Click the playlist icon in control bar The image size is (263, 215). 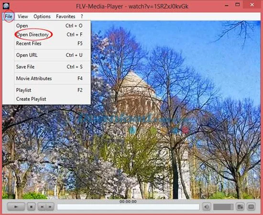pyautogui.click(x=251, y=207)
